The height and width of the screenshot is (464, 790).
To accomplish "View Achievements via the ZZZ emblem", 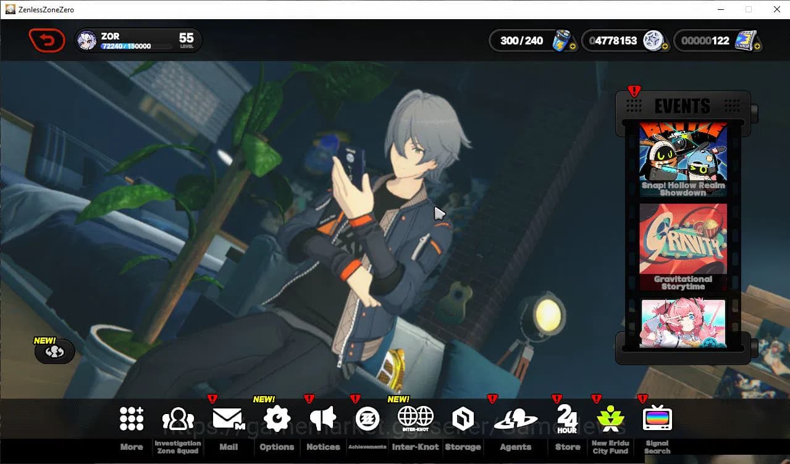I will tap(368, 417).
